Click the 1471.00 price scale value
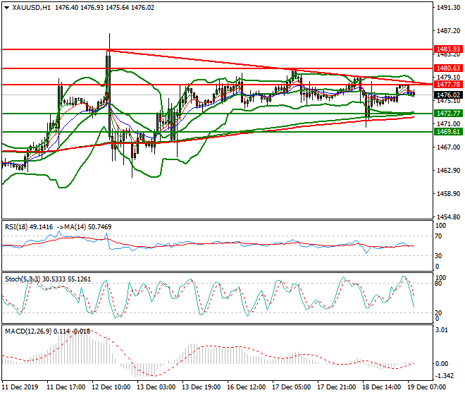 coord(448,124)
